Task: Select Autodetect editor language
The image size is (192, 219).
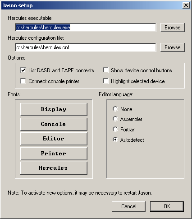Action: coord(115,140)
